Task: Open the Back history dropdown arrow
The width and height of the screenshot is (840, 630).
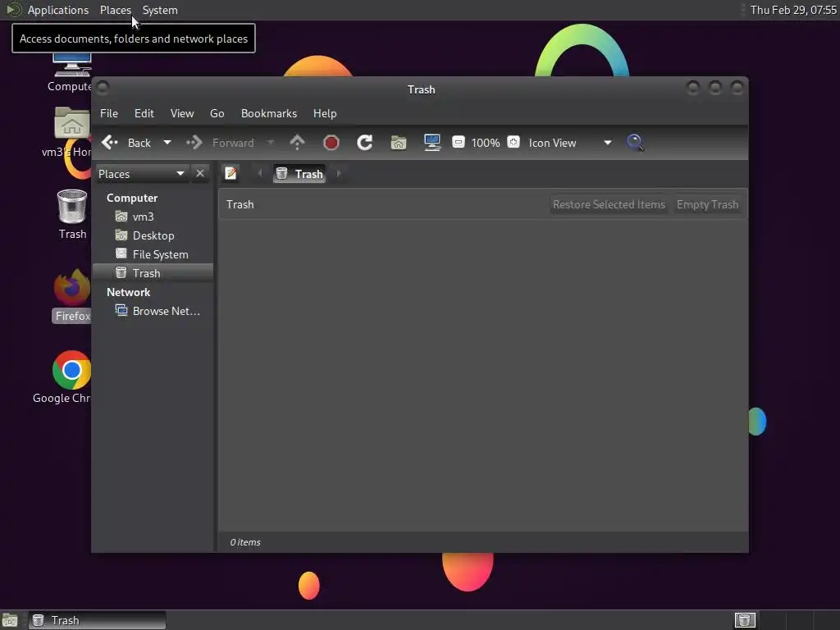Action: tap(167, 143)
